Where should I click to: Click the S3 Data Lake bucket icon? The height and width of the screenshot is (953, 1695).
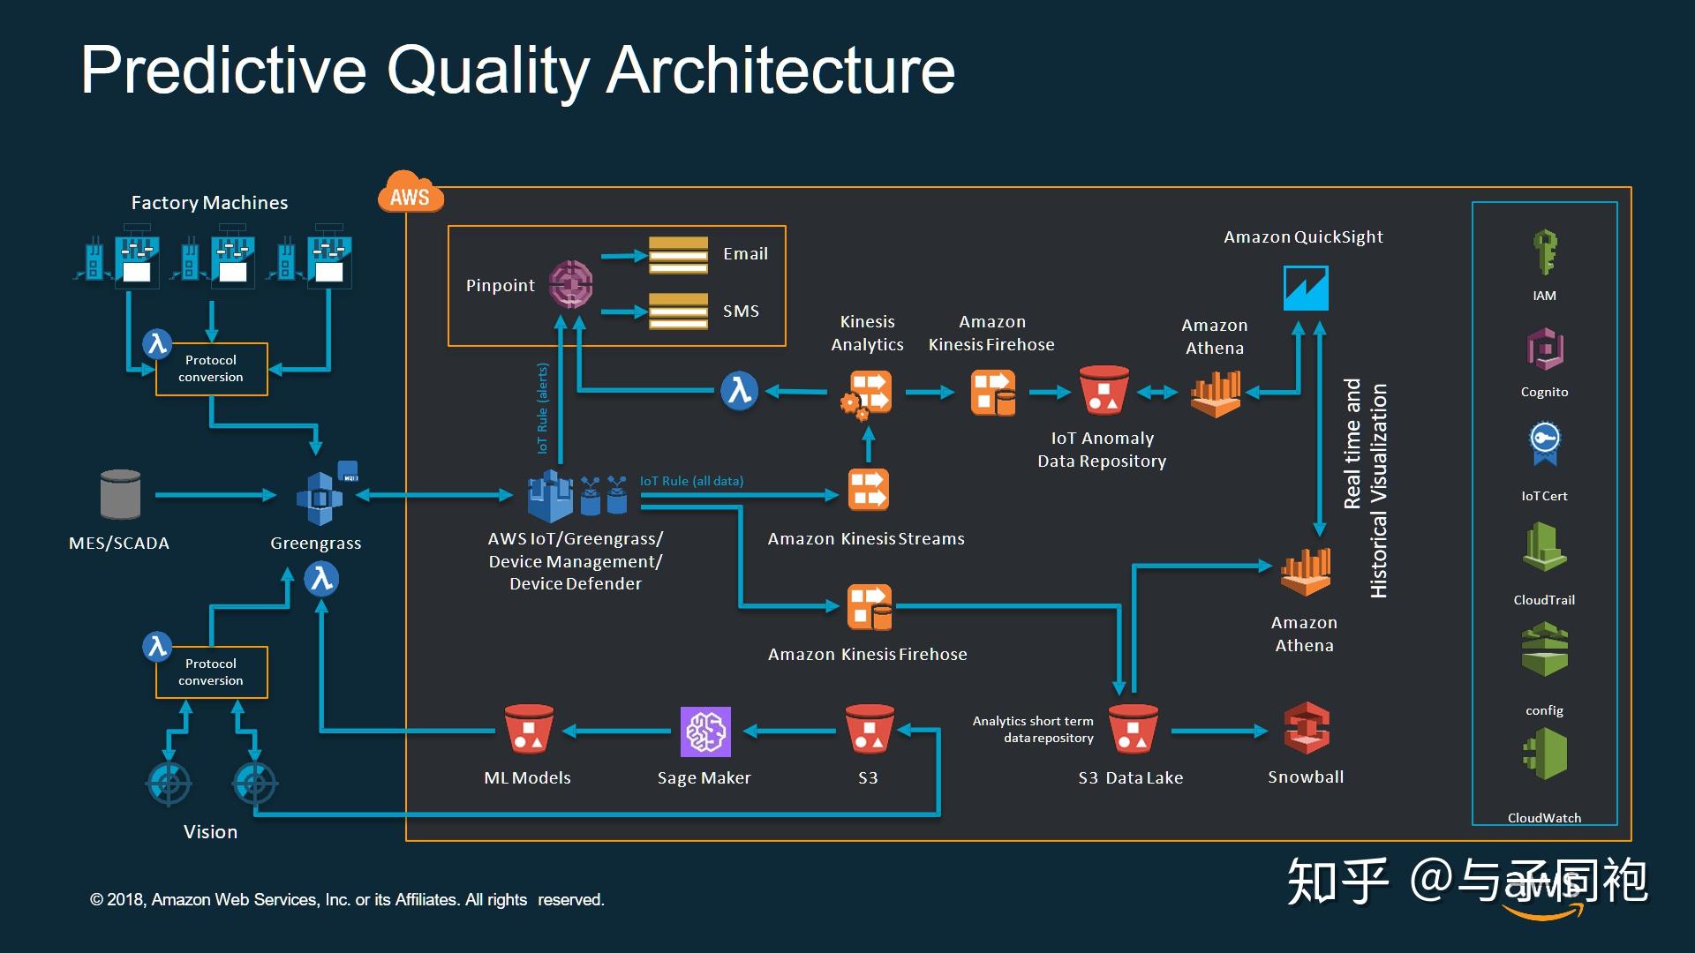tap(1133, 729)
